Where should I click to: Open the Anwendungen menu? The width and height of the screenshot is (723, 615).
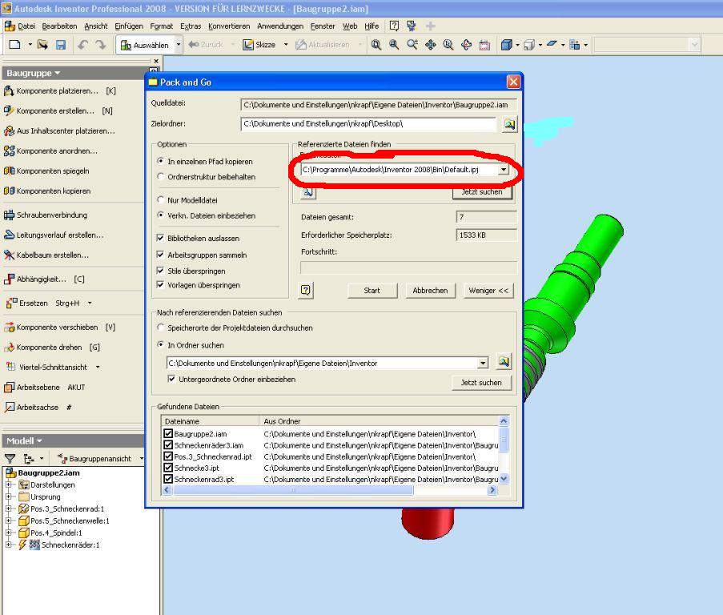[x=280, y=26]
